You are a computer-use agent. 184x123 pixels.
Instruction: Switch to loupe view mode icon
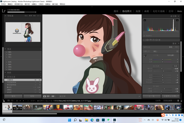(x=45, y=96)
